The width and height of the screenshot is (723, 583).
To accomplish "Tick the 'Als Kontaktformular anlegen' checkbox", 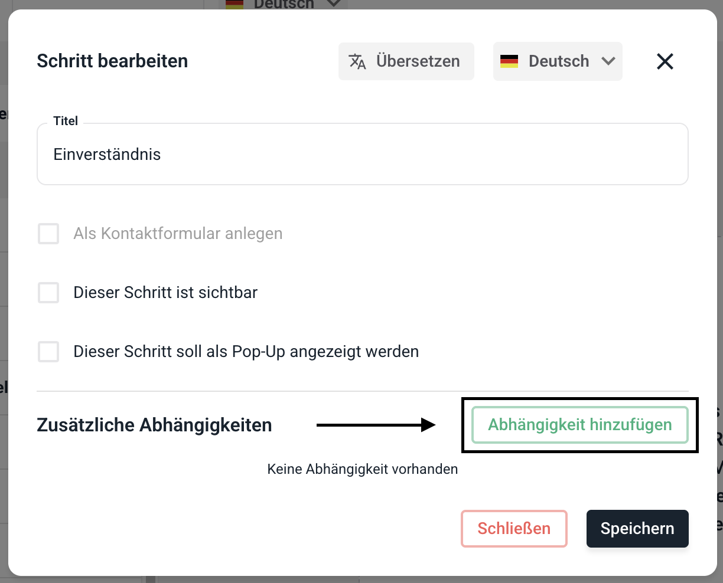I will coord(48,234).
